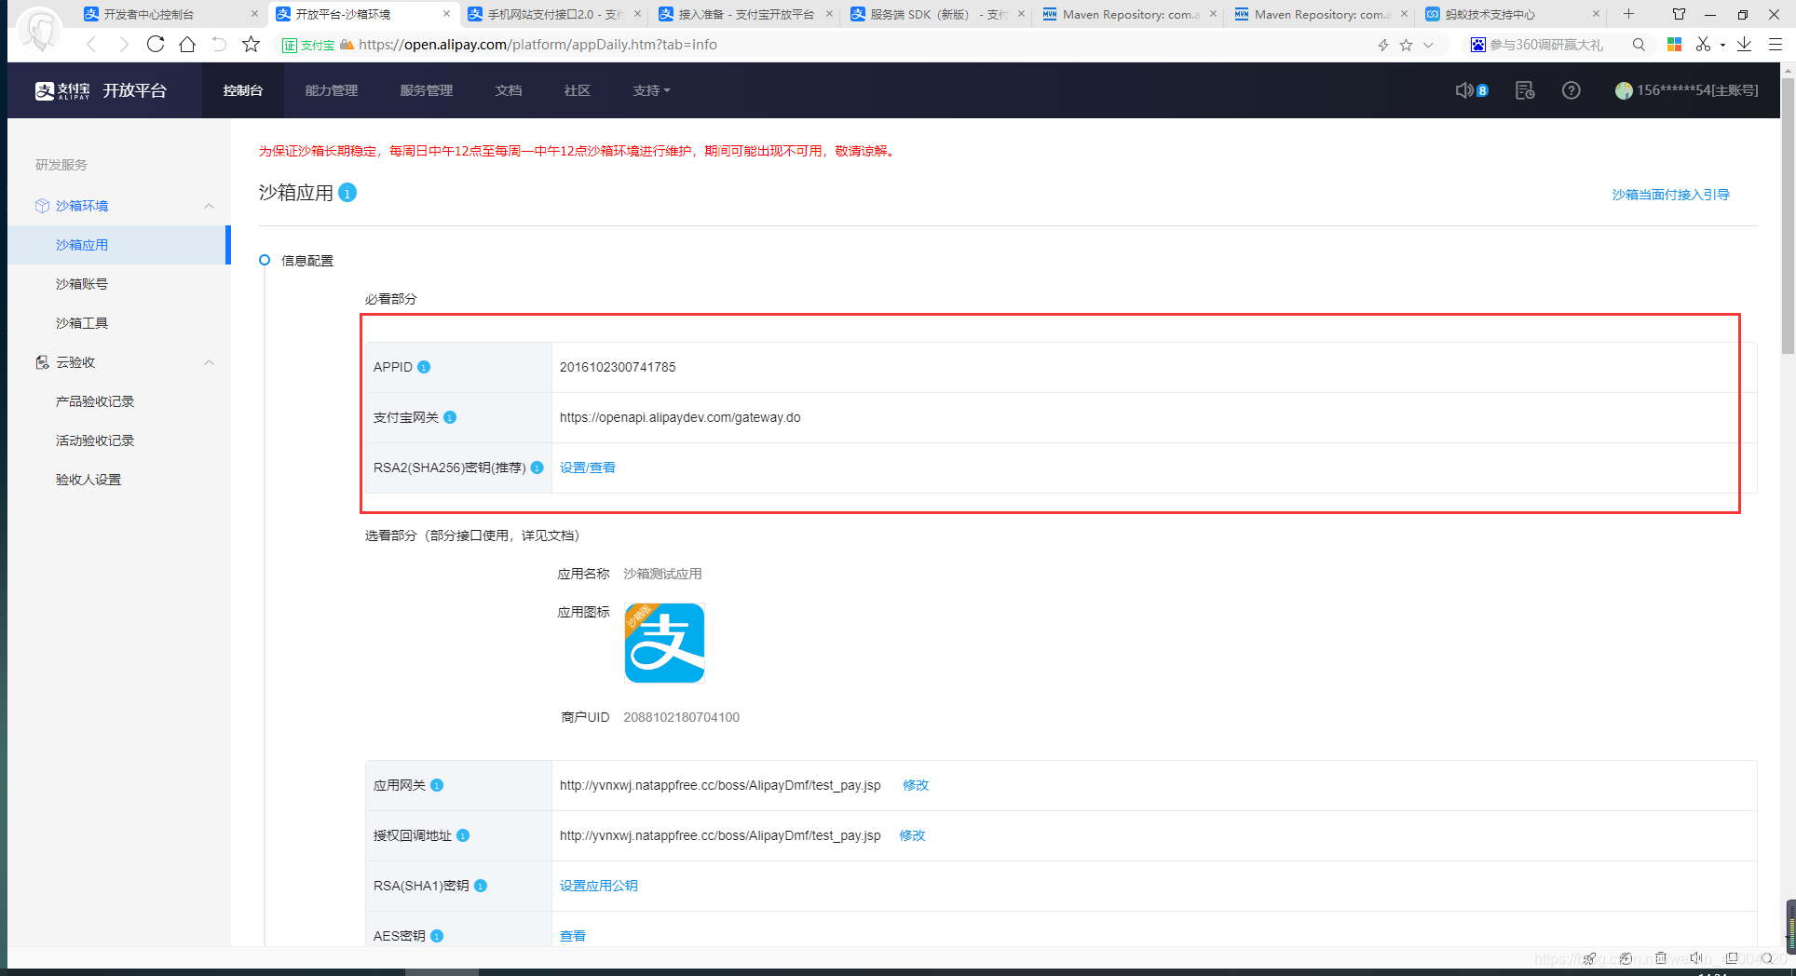
Task: Click info icon beside RSA(SHA1)密钥
Action: 481,886
